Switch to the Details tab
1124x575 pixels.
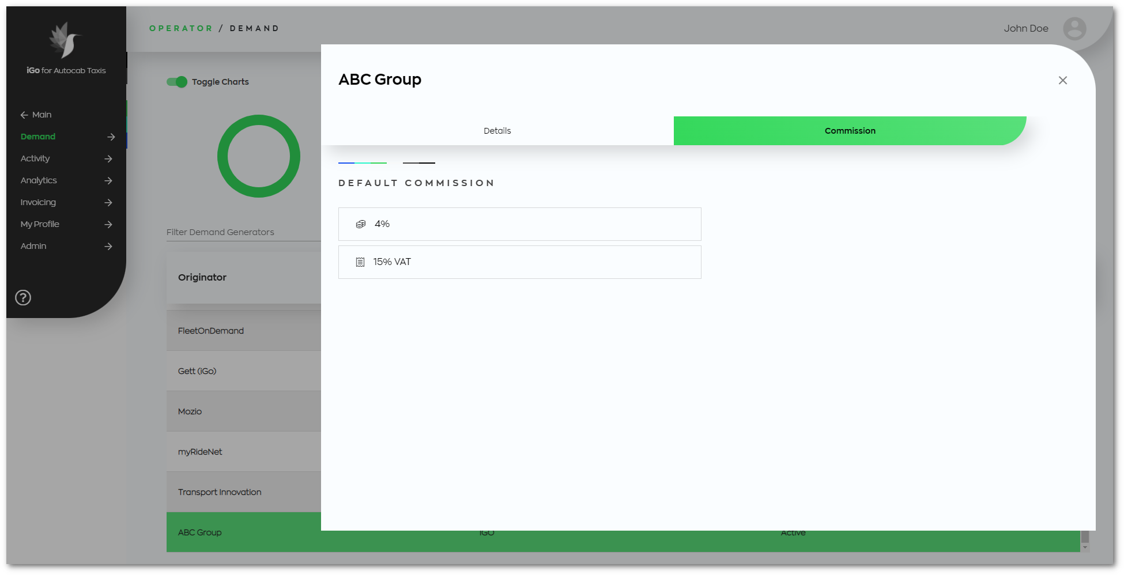coord(497,131)
